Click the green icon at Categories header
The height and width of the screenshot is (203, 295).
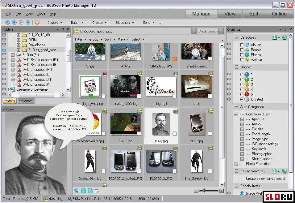pos(284,37)
